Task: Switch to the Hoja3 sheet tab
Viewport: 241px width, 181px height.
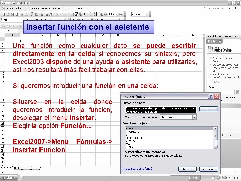Action: tap(36, 168)
